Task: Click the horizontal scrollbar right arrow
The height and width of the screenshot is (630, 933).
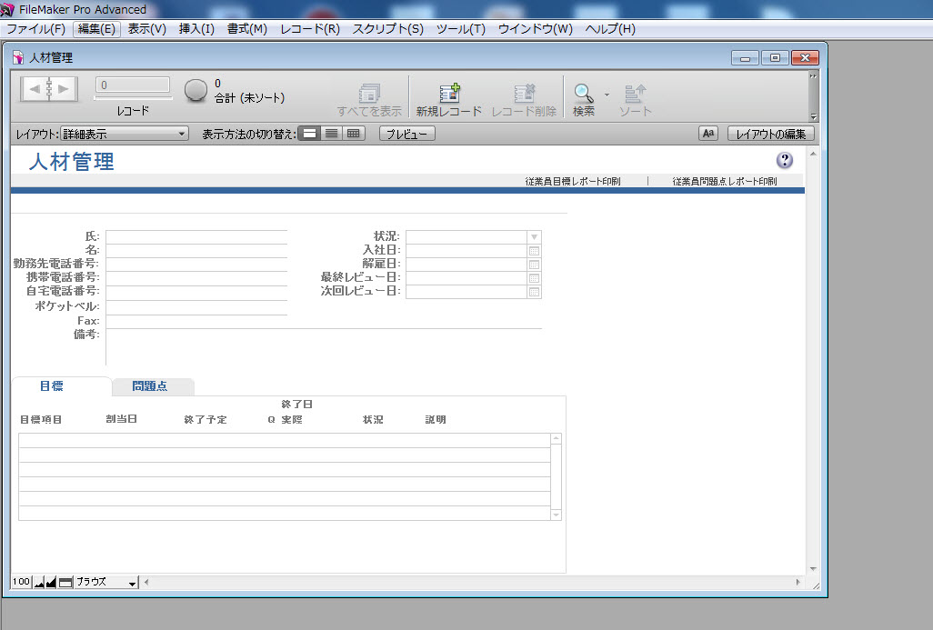Action: tap(798, 582)
